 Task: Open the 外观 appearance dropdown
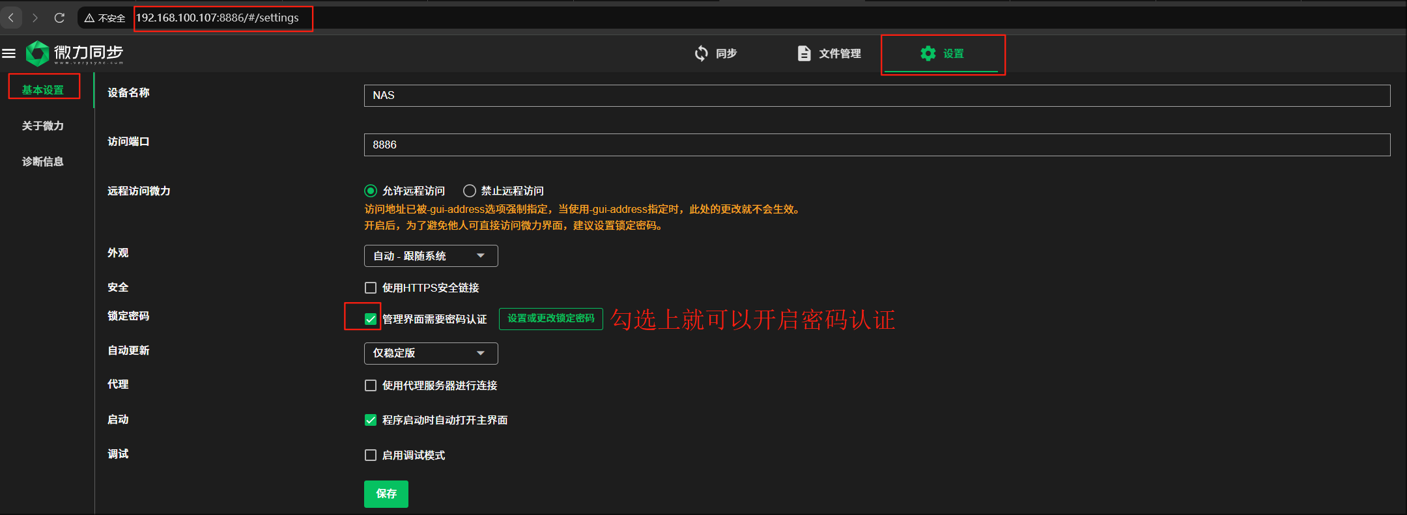431,256
